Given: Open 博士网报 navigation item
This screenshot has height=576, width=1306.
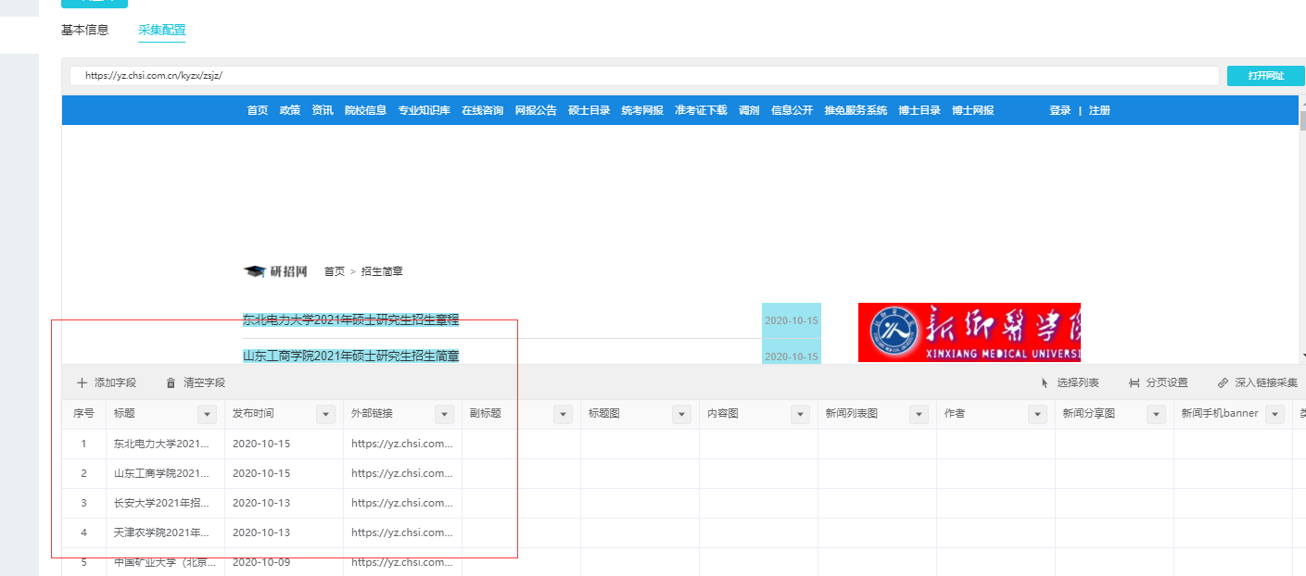Looking at the screenshot, I should click(x=973, y=110).
